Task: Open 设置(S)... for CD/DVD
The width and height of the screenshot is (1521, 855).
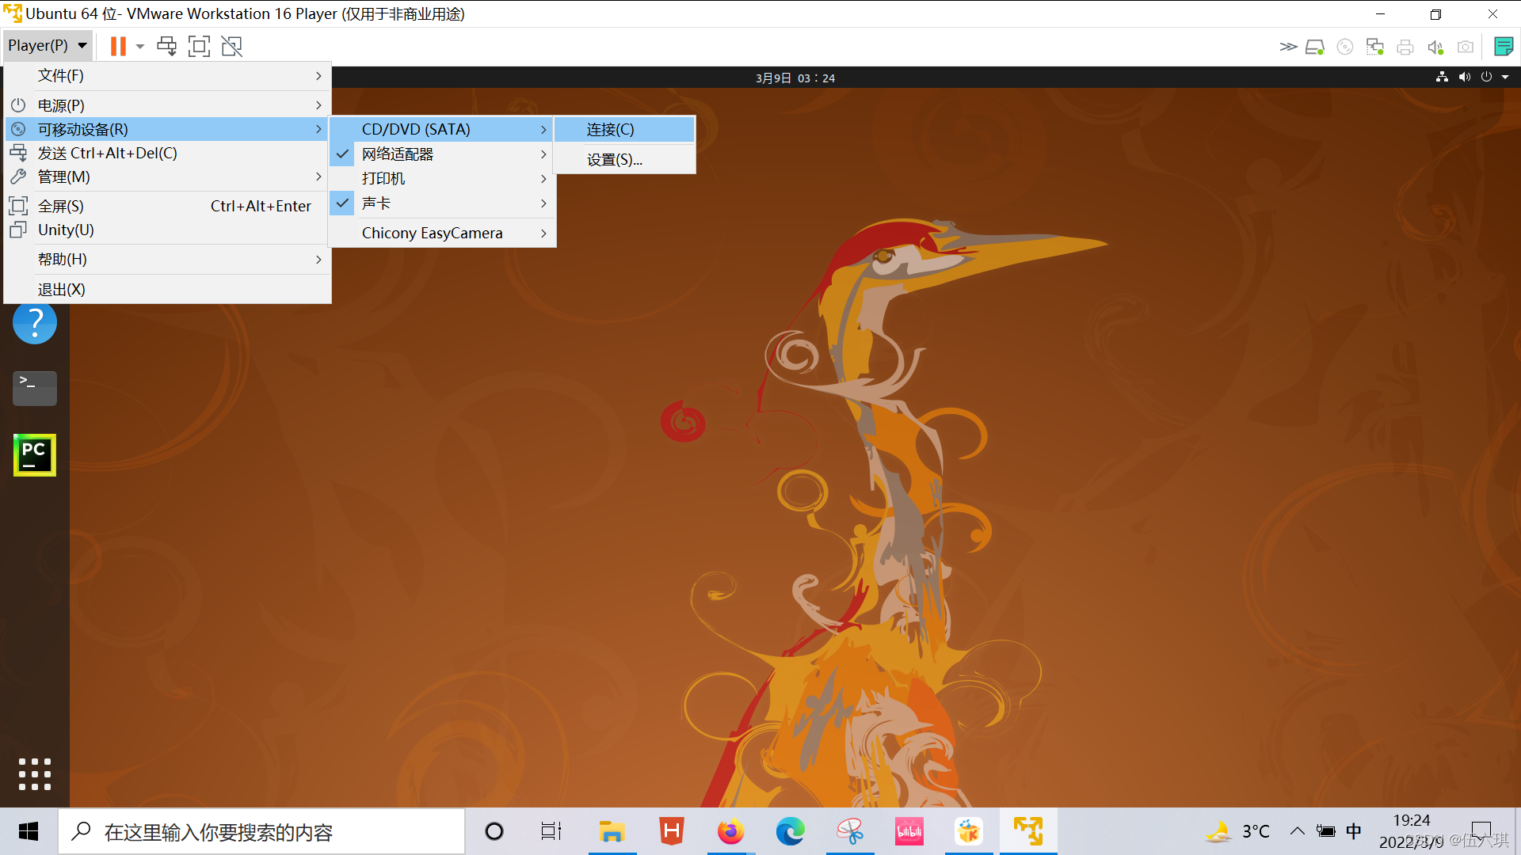Action: click(624, 159)
